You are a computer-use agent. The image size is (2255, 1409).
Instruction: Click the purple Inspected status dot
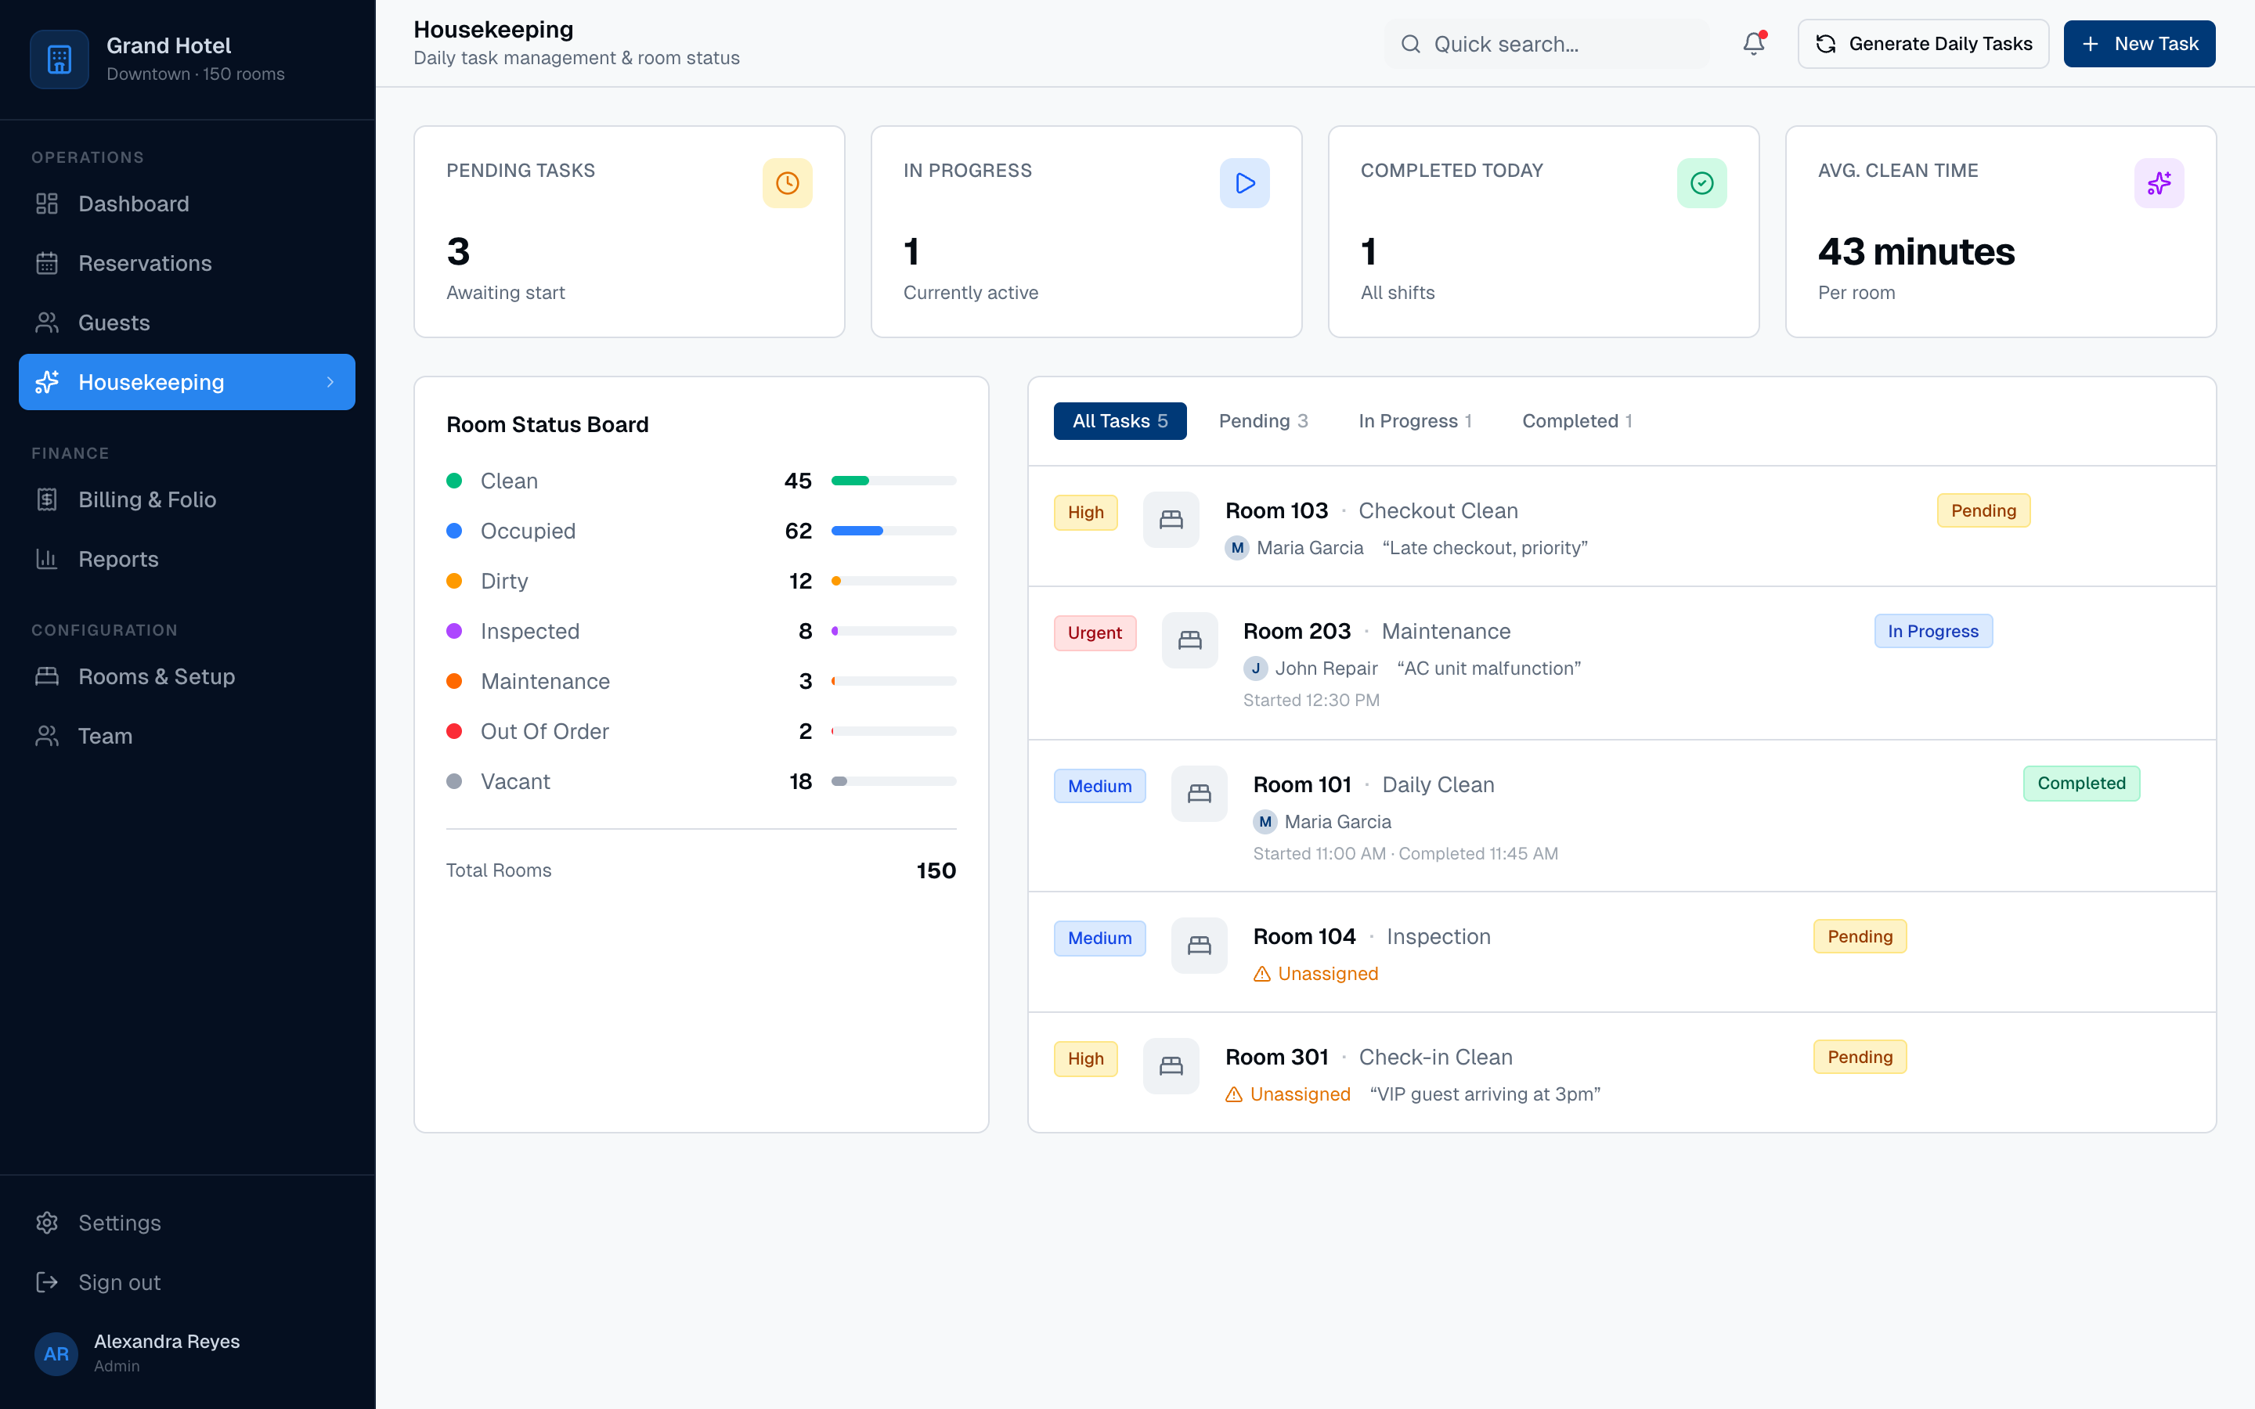click(455, 631)
